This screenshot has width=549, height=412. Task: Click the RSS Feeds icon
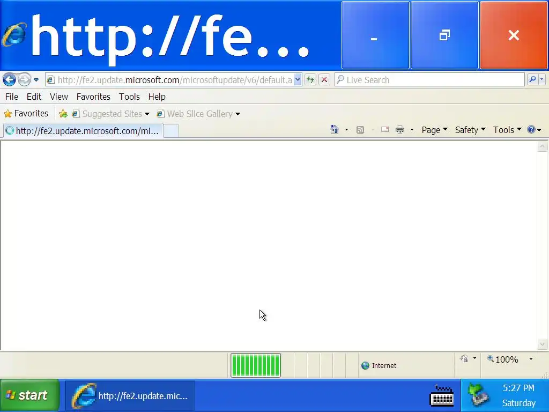point(360,130)
